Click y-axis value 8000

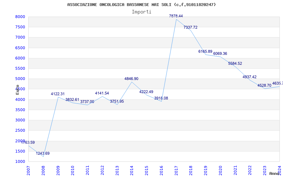pos(20,17)
